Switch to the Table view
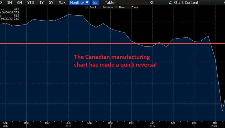225x128 pixels. point(110,2)
